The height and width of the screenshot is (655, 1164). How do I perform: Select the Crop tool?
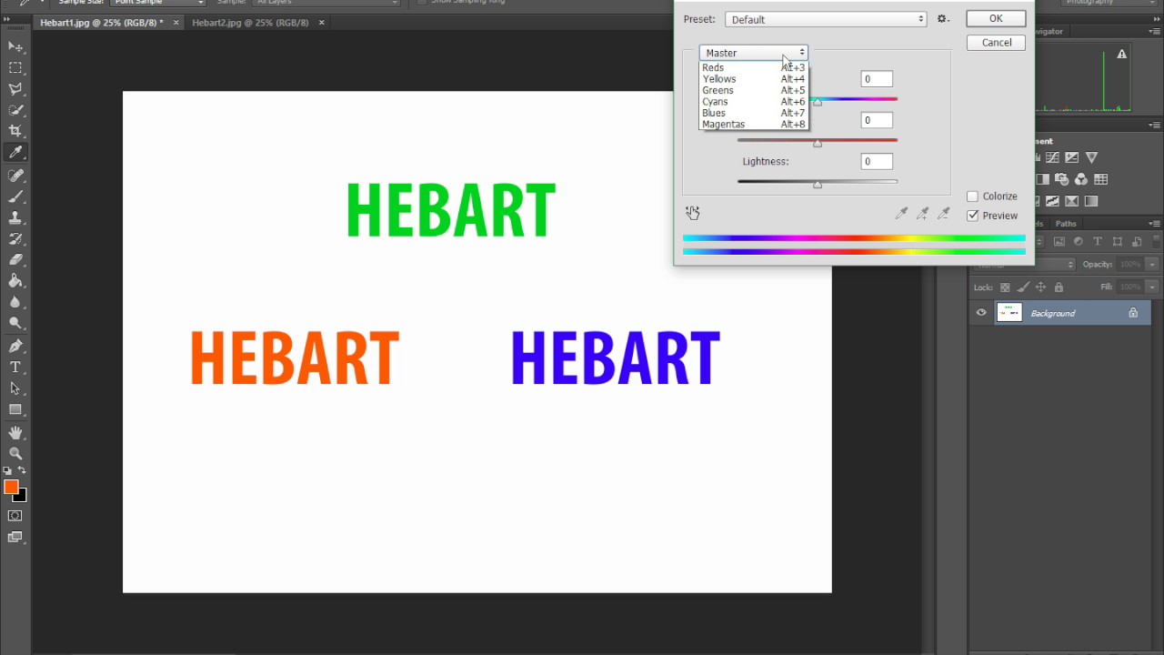[15, 131]
